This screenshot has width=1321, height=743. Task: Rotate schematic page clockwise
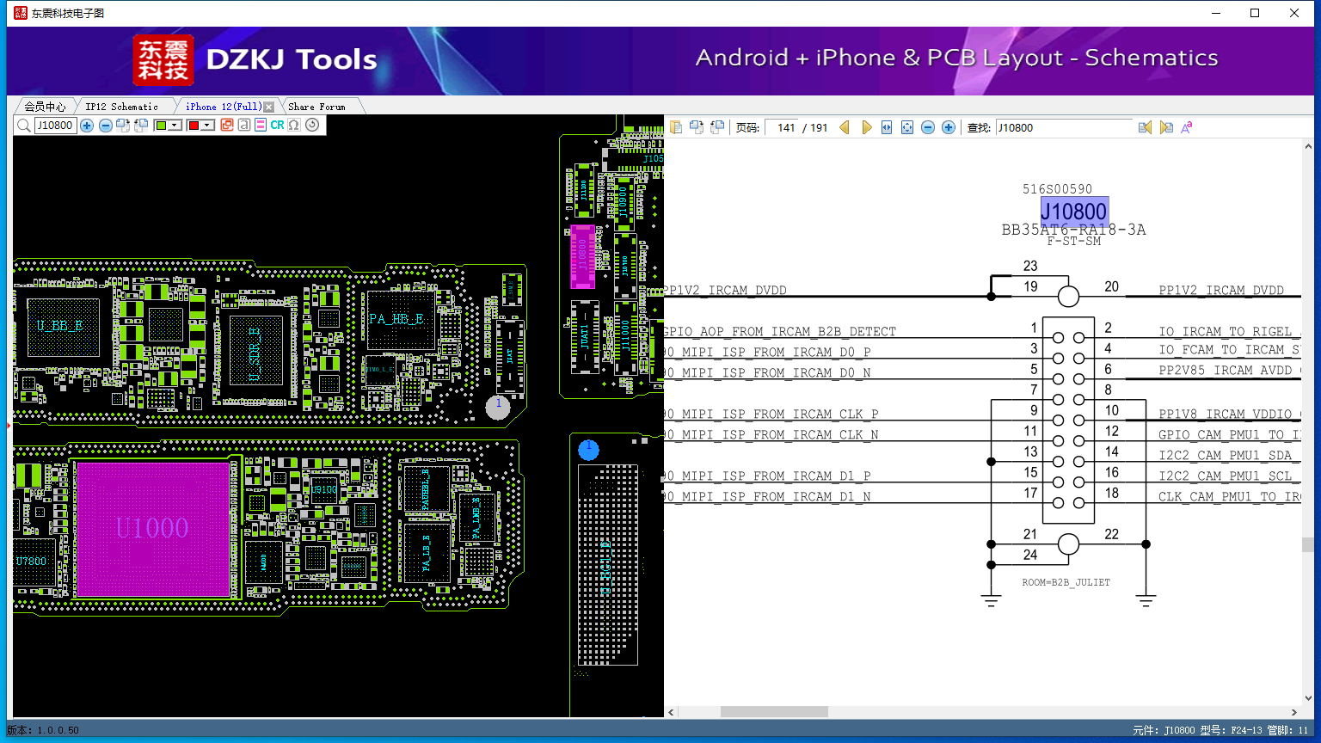pyautogui.click(x=697, y=127)
